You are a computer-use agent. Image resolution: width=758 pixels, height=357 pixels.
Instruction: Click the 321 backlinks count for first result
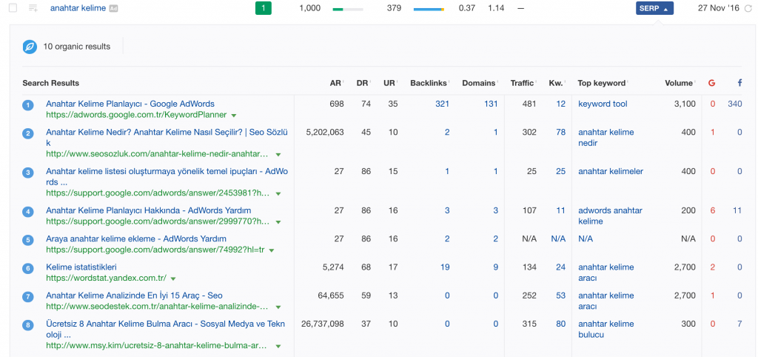[x=442, y=104]
